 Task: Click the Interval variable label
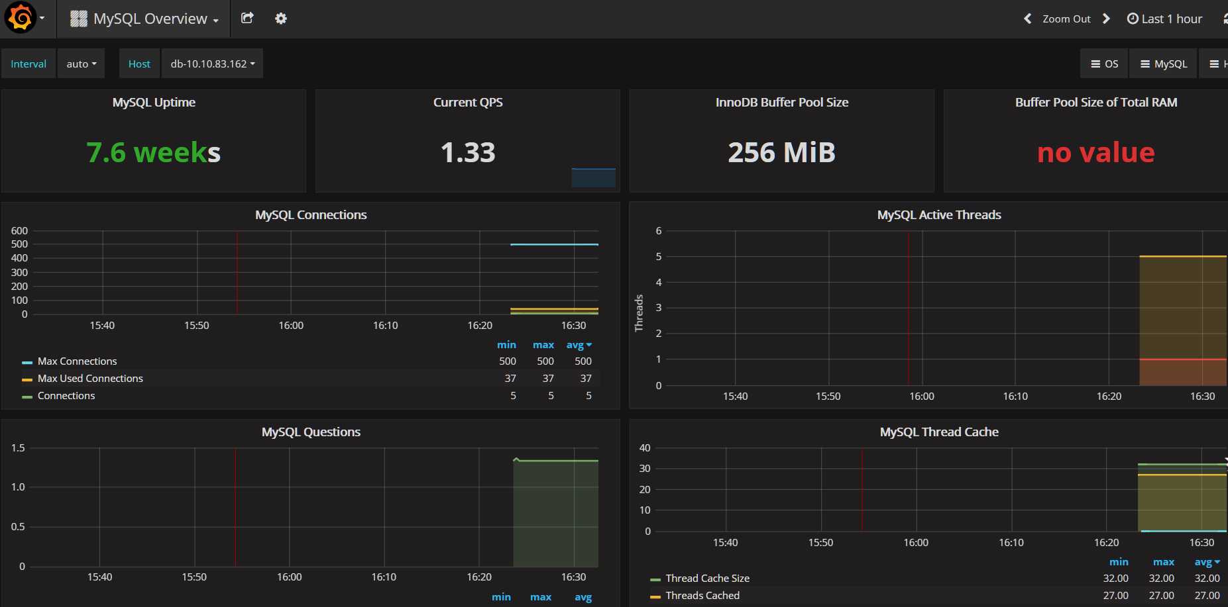tap(28, 64)
